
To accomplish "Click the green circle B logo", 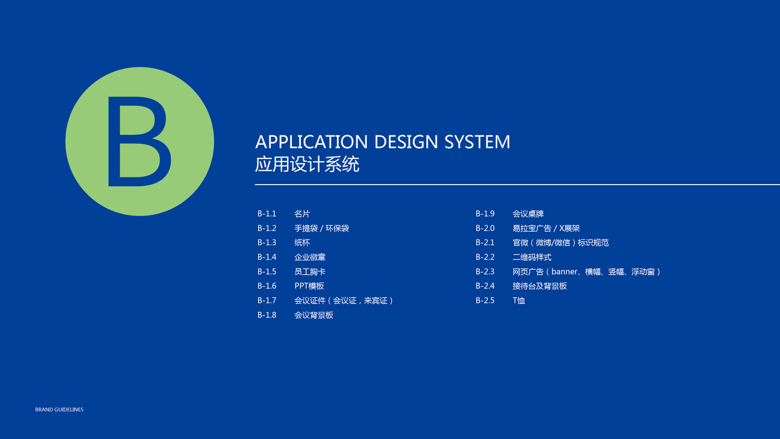I will click(140, 141).
